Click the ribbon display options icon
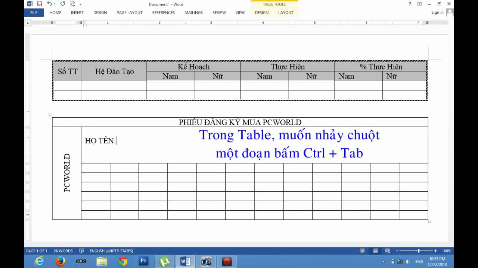 pos(420,4)
